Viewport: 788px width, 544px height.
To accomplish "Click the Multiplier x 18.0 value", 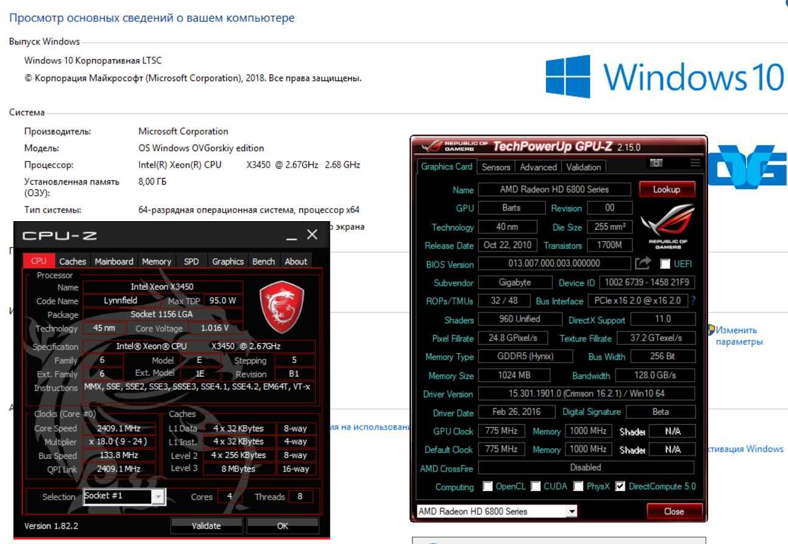I will [x=118, y=442].
